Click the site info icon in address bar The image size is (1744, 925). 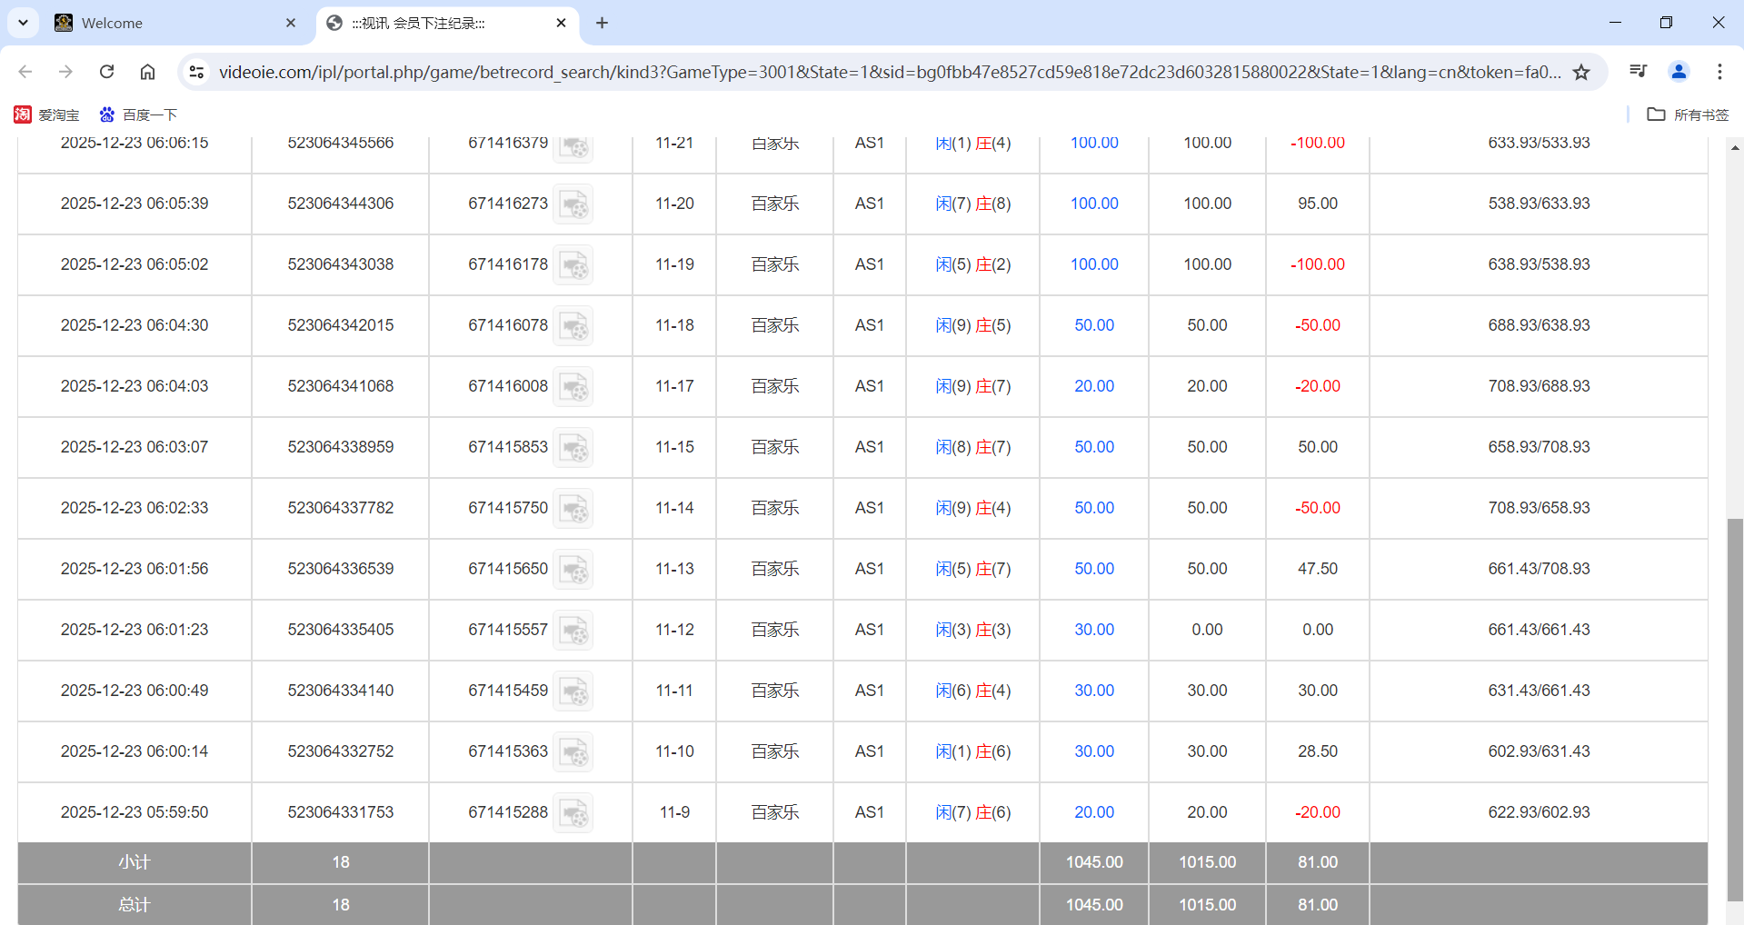click(196, 72)
